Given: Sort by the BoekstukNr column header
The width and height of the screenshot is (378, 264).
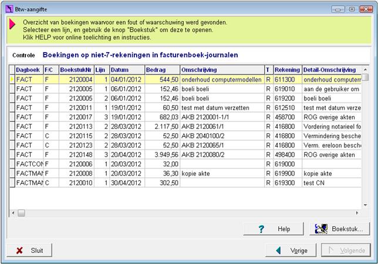Looking at the screenshot, I should click(76, 70).
